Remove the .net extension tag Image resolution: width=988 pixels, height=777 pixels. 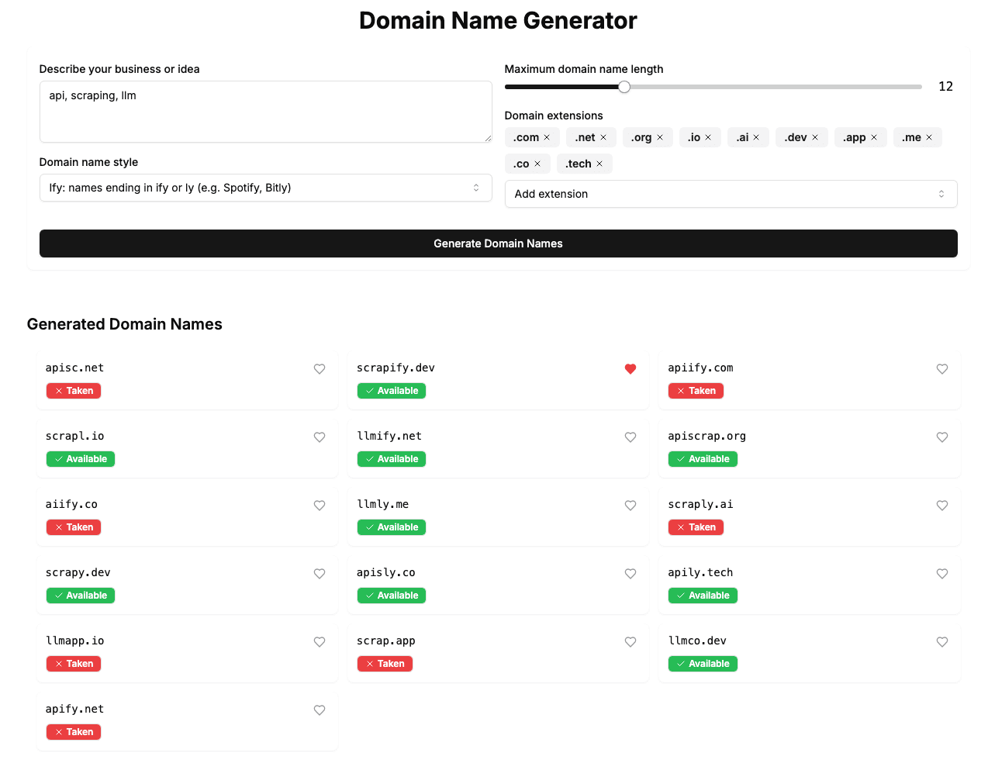[603, 137]
